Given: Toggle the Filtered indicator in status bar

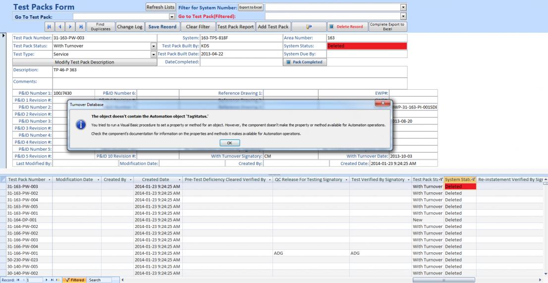Looking at the screenshot, I should point(74,280).
